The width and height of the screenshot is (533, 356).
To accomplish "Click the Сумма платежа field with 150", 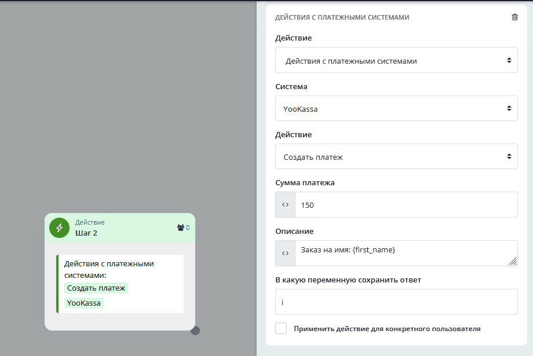I will (x=406, y=205).
